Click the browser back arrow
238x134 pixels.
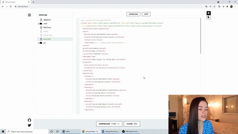[3, 7]
